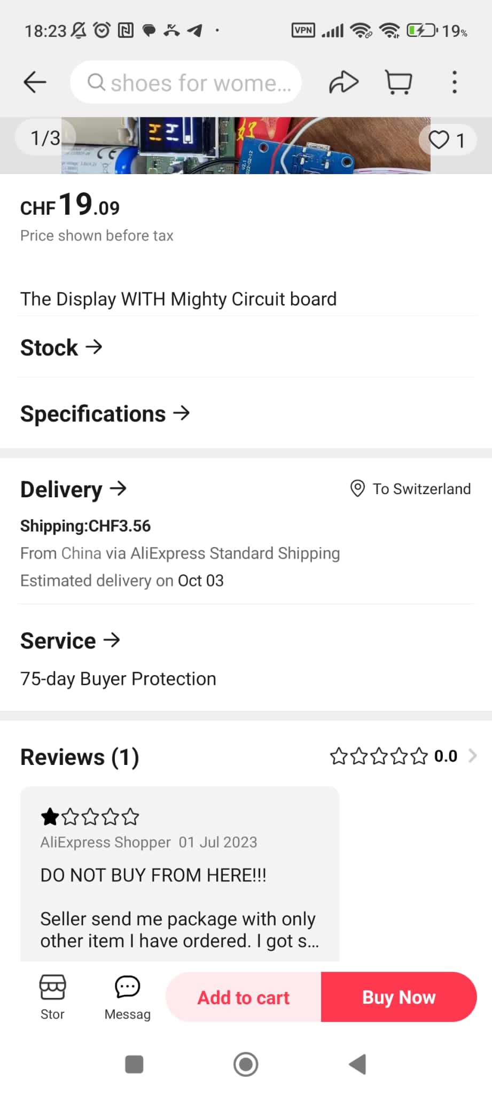Viewport: 492px width, 1094px height.
Task: Open the Store icon
Action: tap(52, 996)
